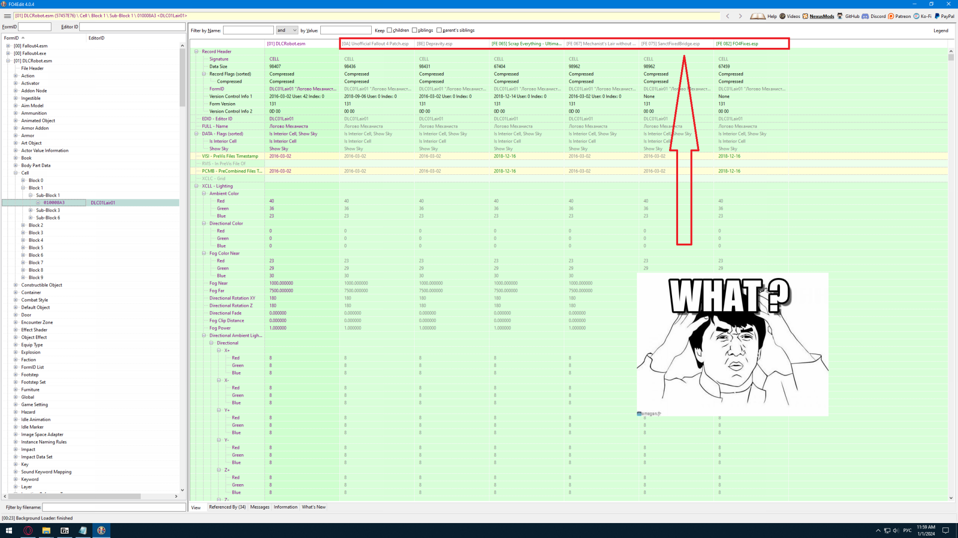Image resolution: width=958 pixels, height=538 pixels.
Task: Click the Filter by Name input field
Action: [x=248, y=30]
